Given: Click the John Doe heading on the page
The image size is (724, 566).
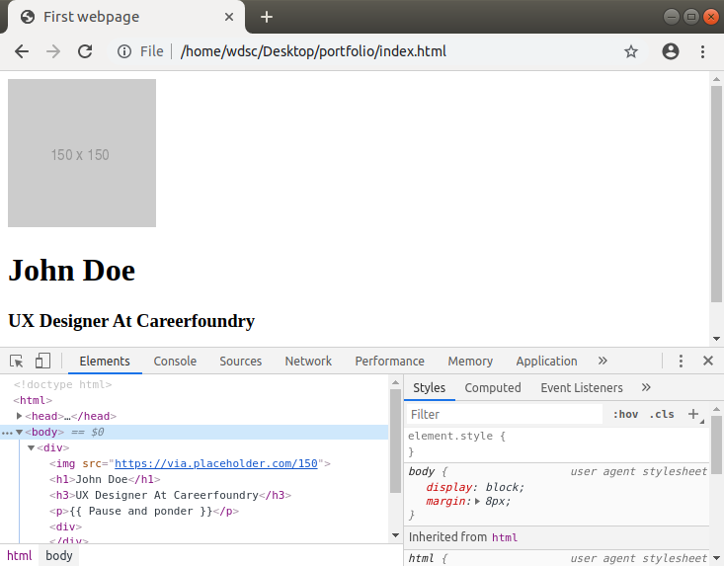Looking at the screenshot, I should click(71, 271).
